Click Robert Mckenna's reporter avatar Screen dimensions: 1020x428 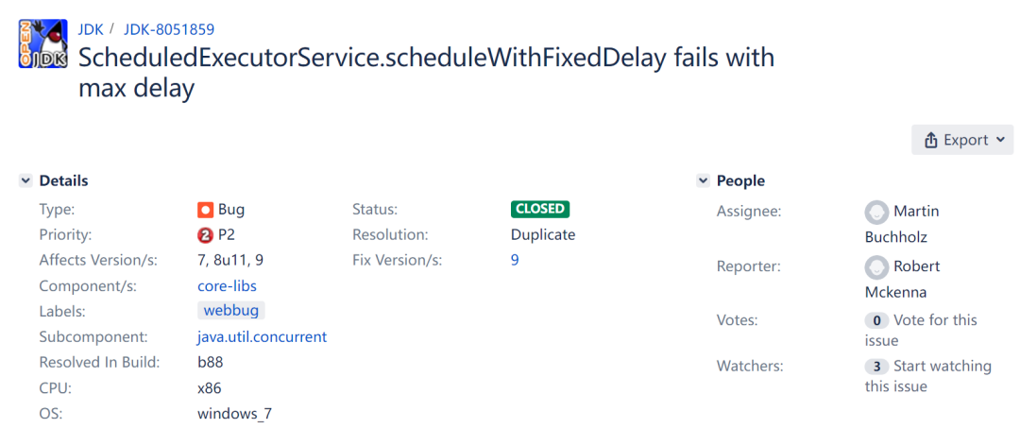(876, 266)
